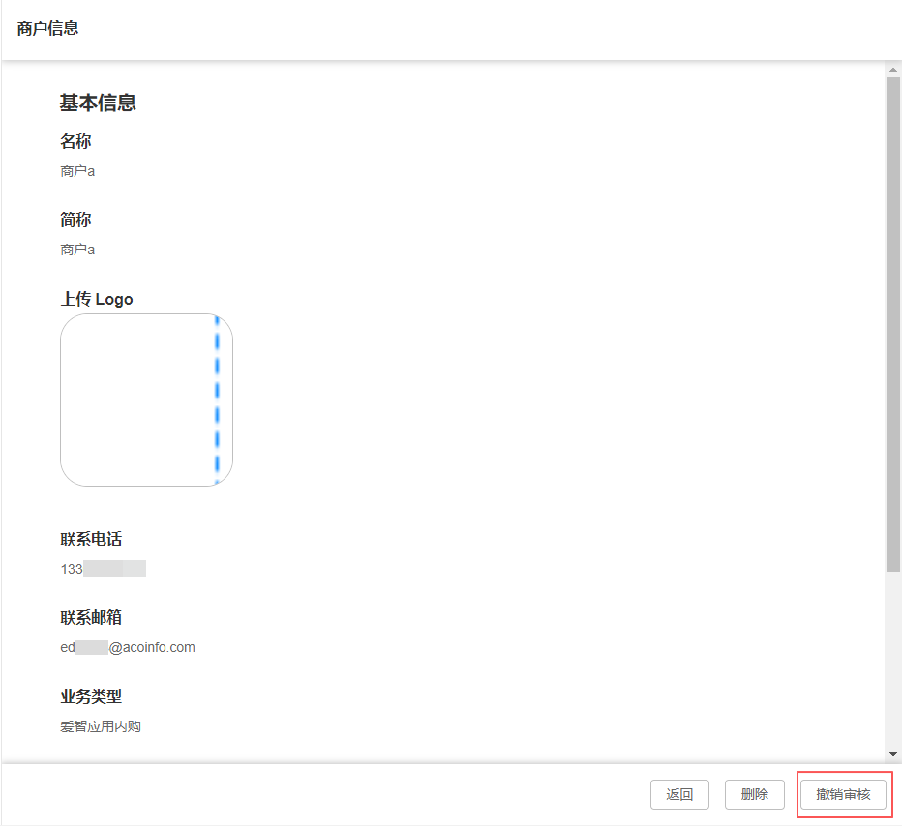Click the 联系电话 field label
This screenshot has width=902, height=826.
(89, 539)
